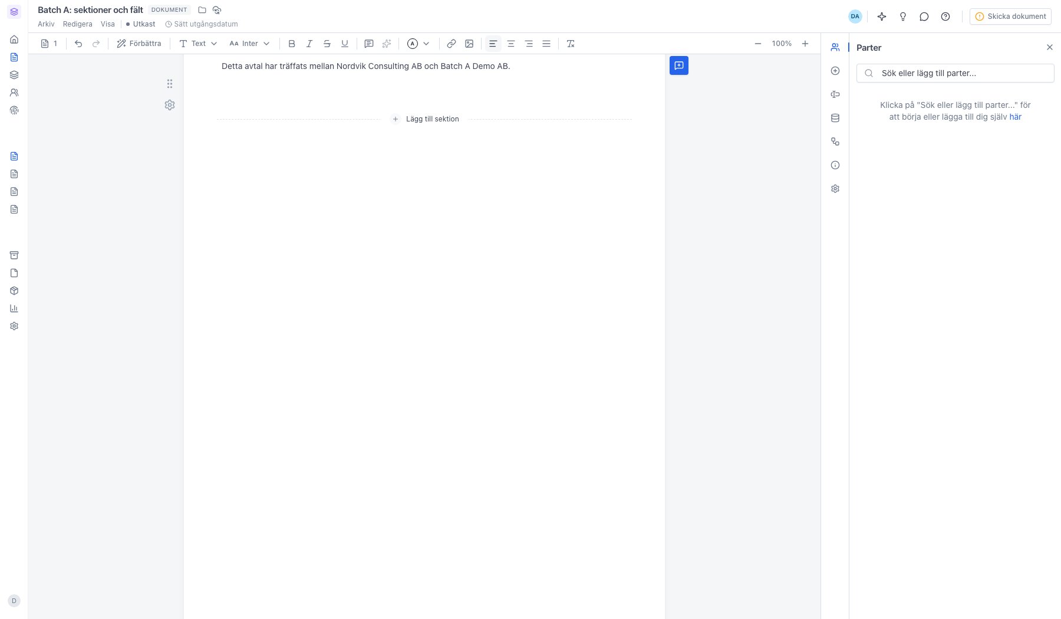The width and height of the screenshot is (1061, 619).
Task: Open the Visa menu
Action: [108, 24]
